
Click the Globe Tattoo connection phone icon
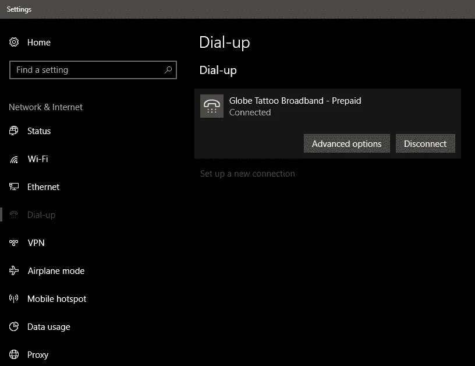[x=212, y=106]
